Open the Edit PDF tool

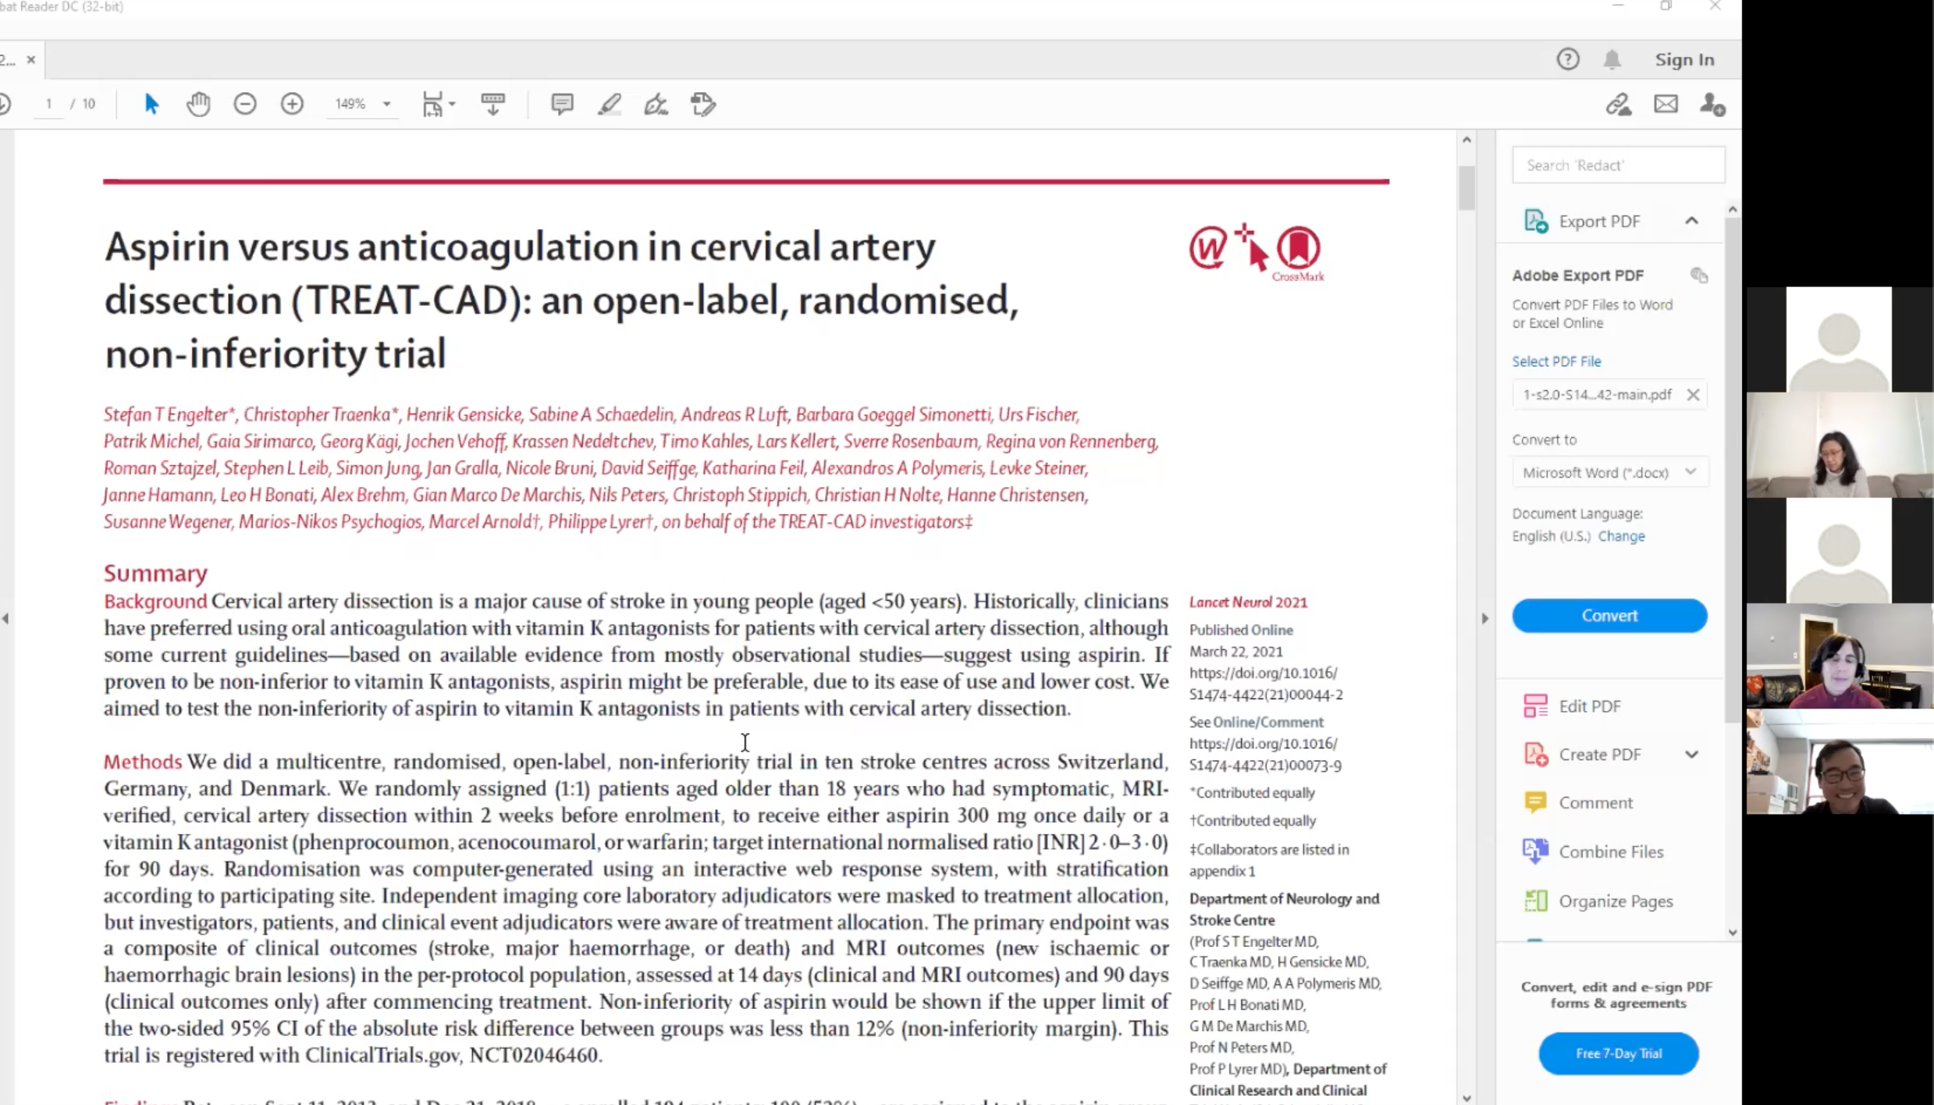(x=1589, y=705)
